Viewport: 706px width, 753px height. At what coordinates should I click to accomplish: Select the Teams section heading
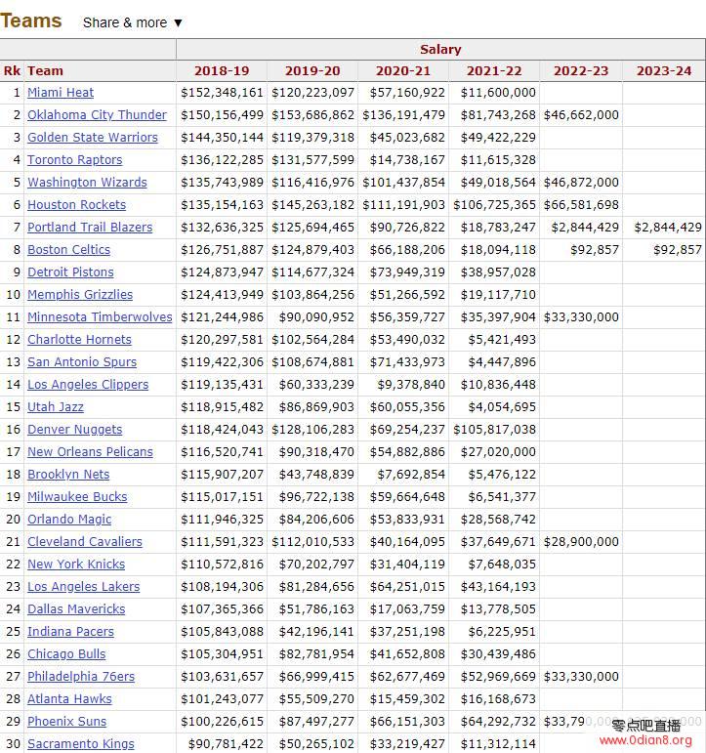coord(31,21)
